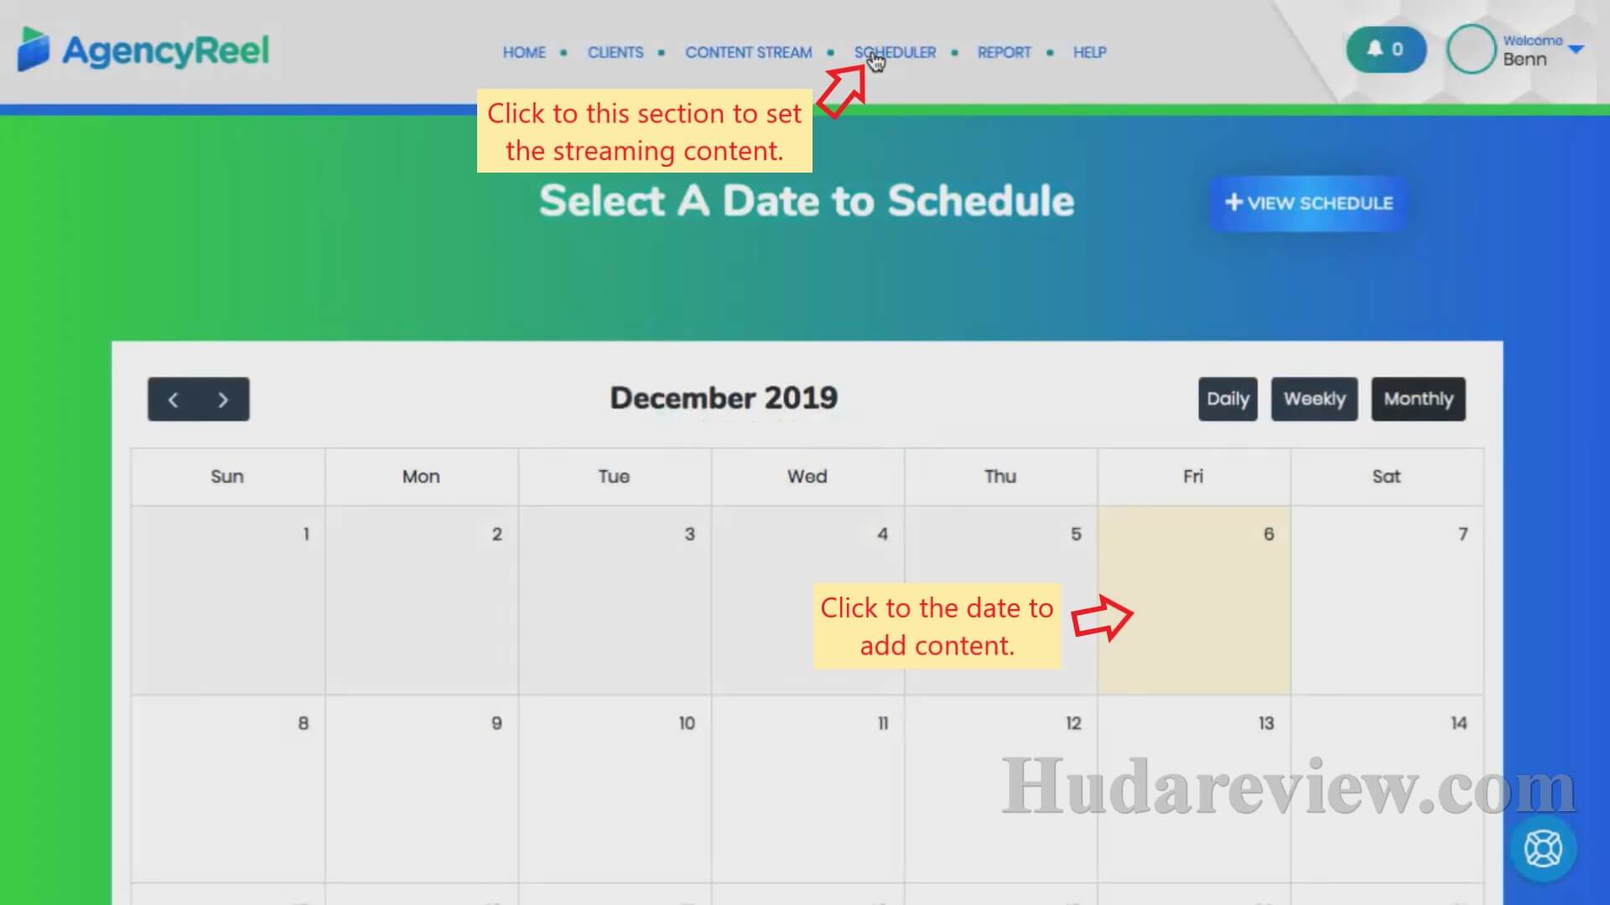Expand the HELP navigation dropdown
1610x905 pixels.
coord(1089,52)
